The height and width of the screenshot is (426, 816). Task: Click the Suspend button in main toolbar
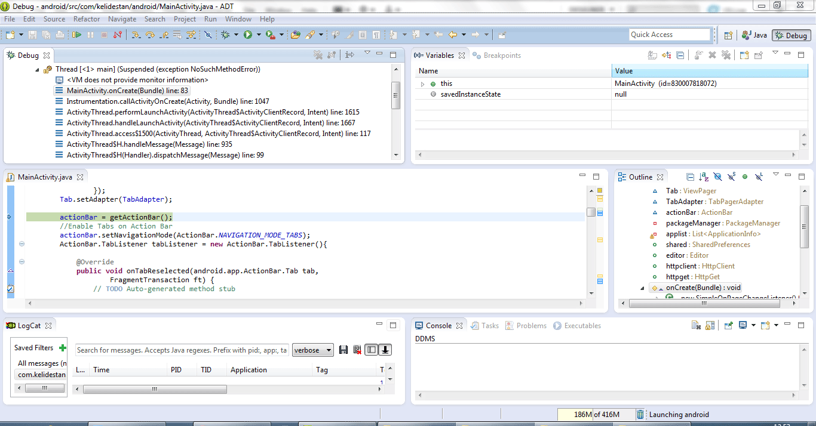point(90,35)
